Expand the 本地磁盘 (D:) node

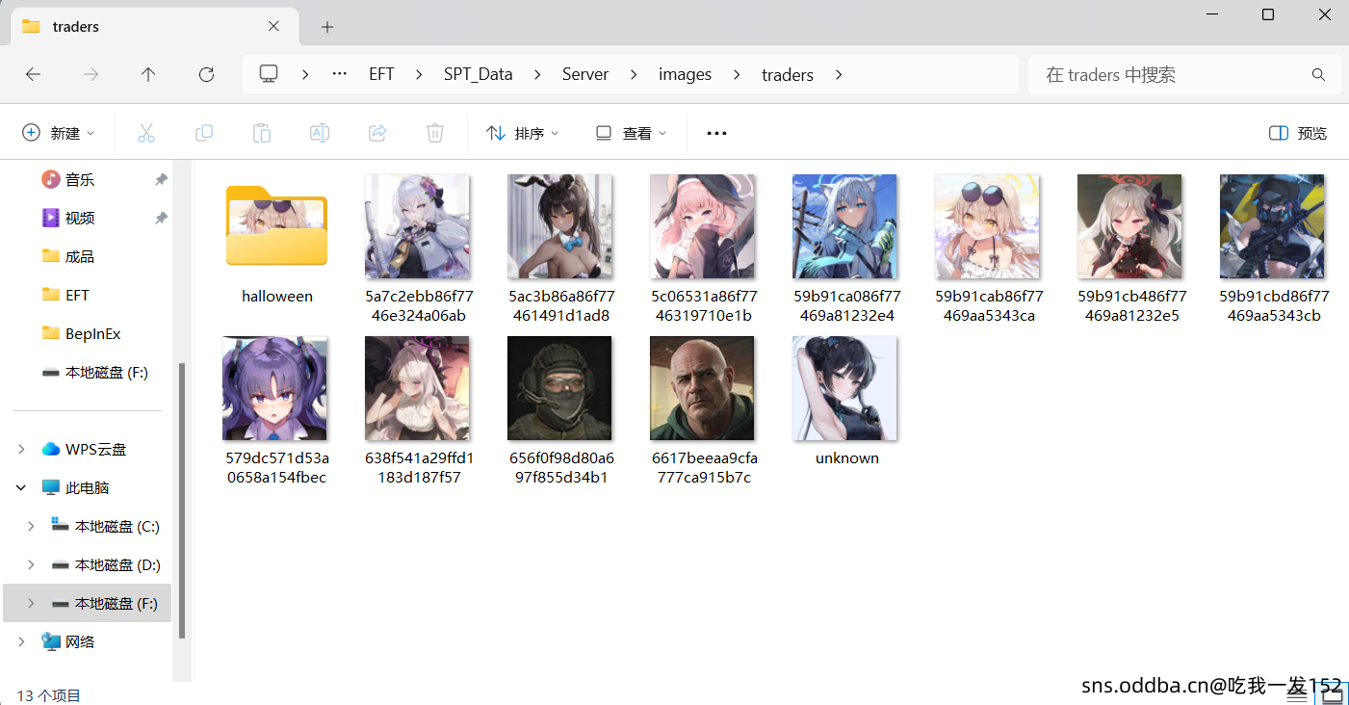click(31, 564)
